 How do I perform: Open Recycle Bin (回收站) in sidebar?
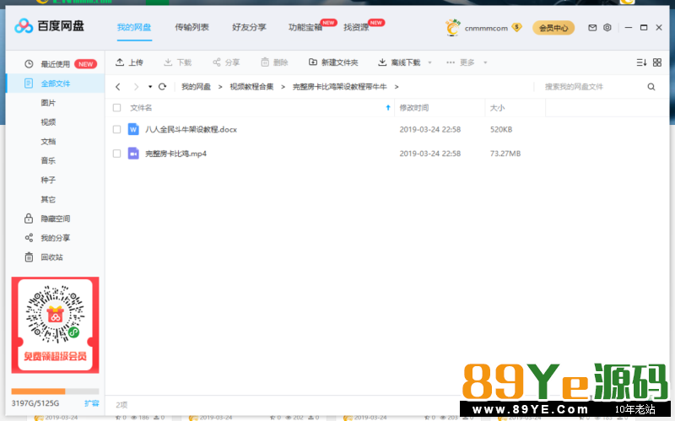(x=51, y=257)
